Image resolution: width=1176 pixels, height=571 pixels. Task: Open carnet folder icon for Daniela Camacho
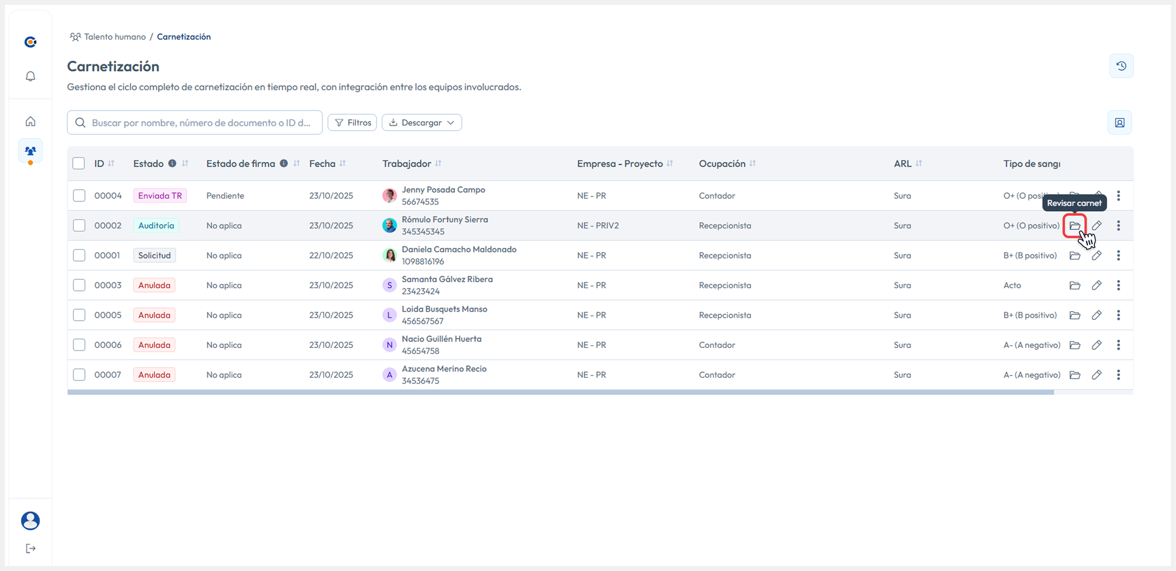click(1074, 256)
